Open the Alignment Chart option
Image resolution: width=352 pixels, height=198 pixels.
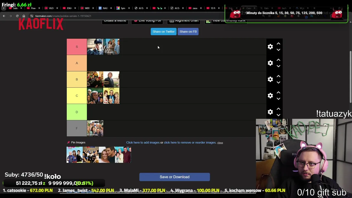coord(184,21)
